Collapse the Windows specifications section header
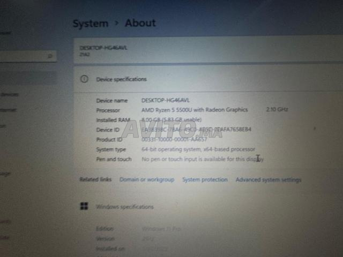Viewport: 343px width, 257px height. point(208,206)
